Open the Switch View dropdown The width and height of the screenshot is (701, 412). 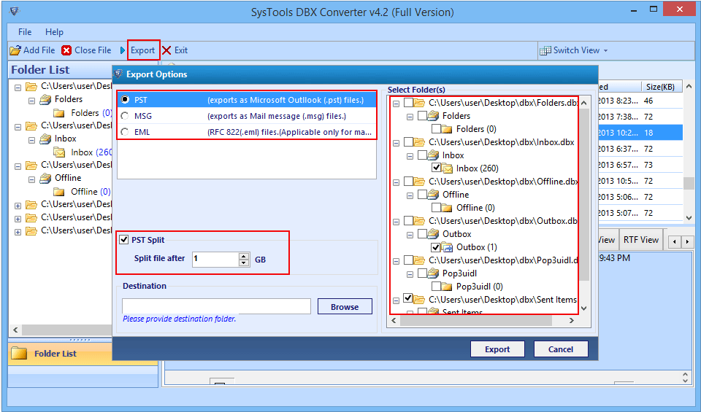tap(574, 50)
